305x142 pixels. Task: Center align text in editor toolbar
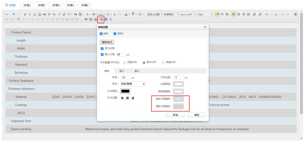click(239, 14)
